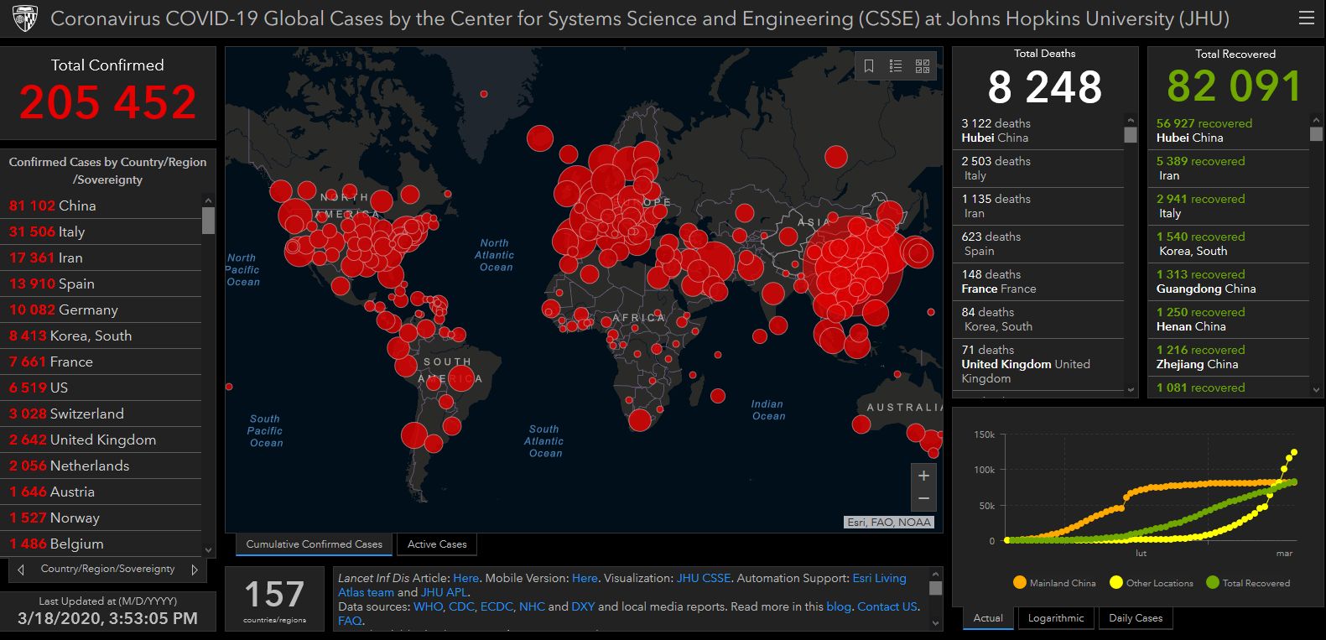Image resolution: width=1326 pixels, height=640 pixels.
Task: Click deaths list scrollbar down arrow
Action: click(x=1131, y=389)
